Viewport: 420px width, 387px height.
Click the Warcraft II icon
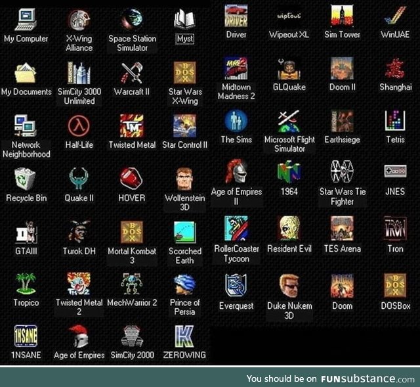point(132,73)
